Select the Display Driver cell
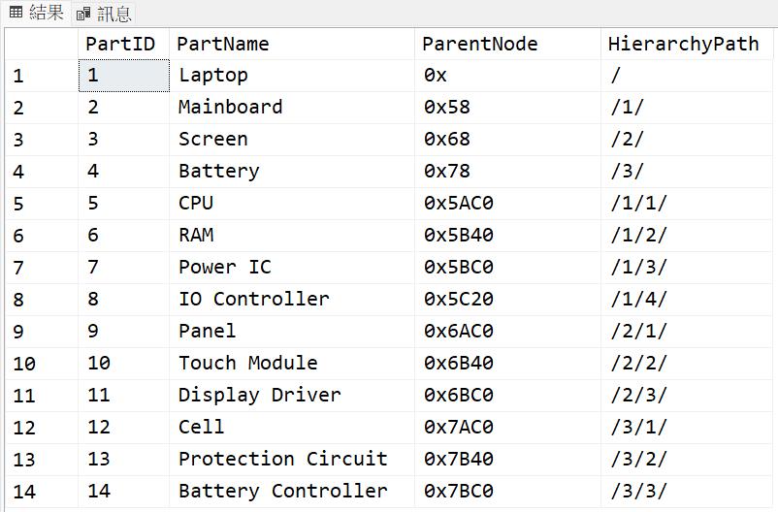This screenshot has width=778, height=512. [260, 395]
